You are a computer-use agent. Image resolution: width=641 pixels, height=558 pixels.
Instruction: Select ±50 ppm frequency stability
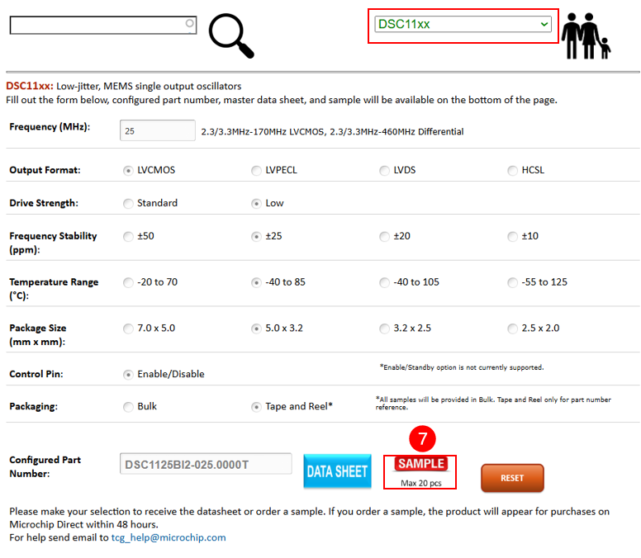(x=128, y=237)
